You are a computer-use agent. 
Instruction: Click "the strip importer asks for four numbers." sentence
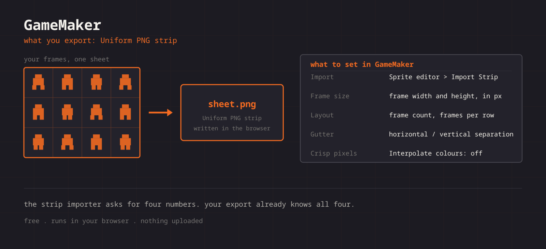point(112,204)
